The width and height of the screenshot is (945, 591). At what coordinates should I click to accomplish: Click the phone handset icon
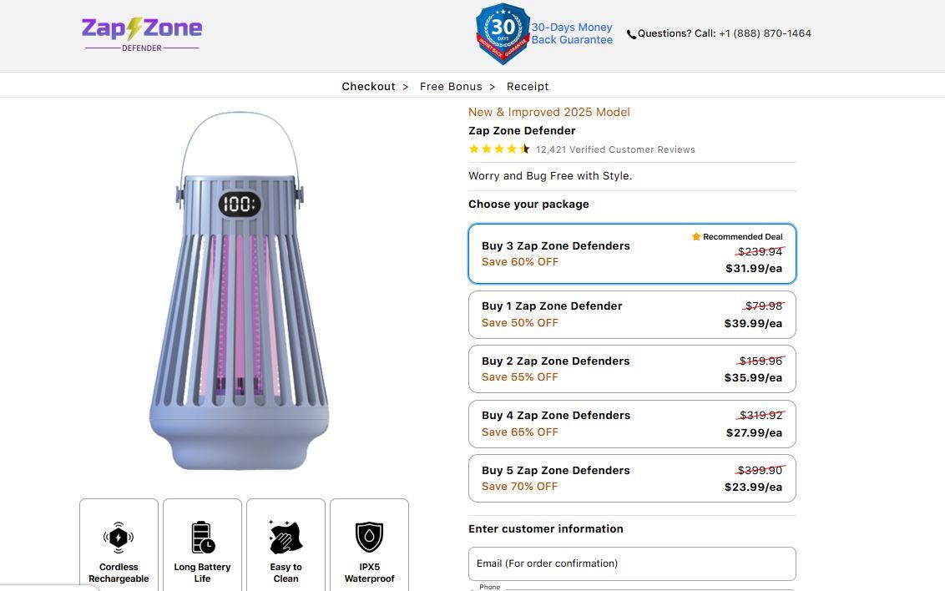[631, 34]
